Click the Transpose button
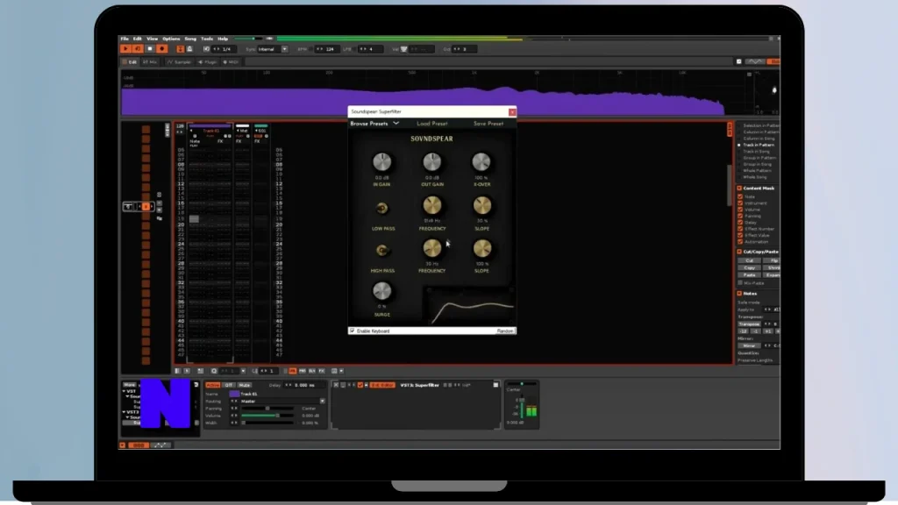898x505 pixels. 749,324
